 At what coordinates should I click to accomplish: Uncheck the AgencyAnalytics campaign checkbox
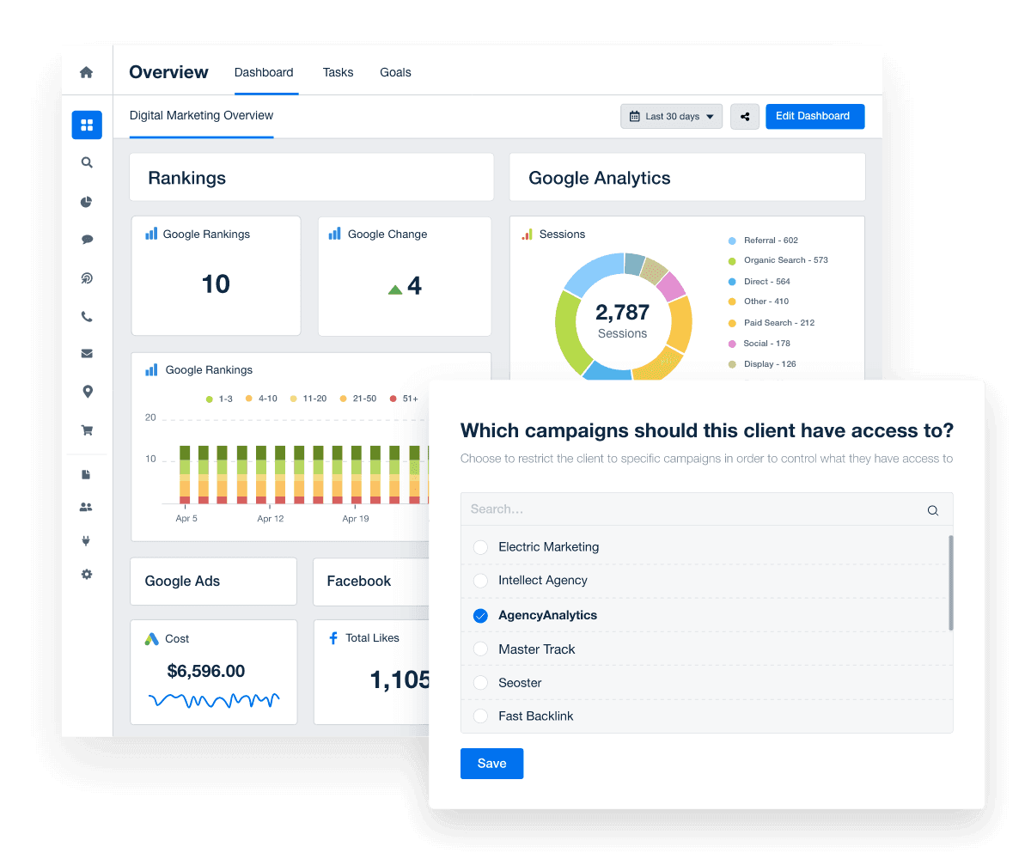(480, 615)
